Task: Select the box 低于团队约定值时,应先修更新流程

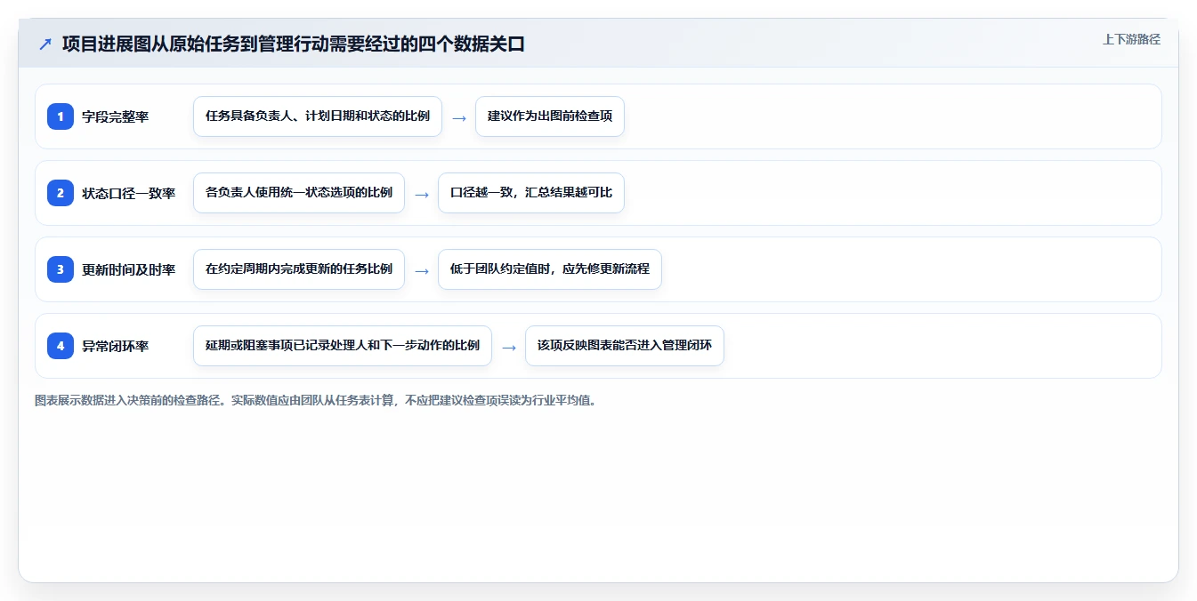Action: 550,269
